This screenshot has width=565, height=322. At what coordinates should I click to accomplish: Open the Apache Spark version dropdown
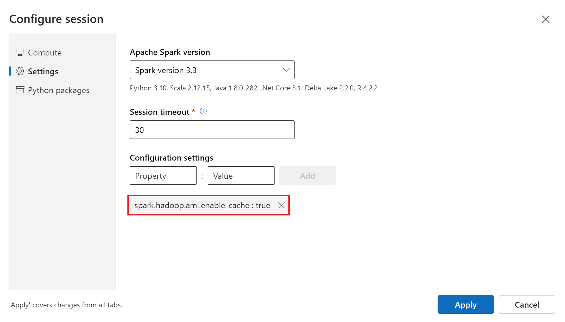point(212,70)
